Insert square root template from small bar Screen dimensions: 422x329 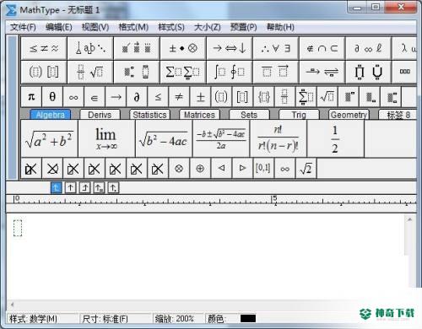click(327, 97)
